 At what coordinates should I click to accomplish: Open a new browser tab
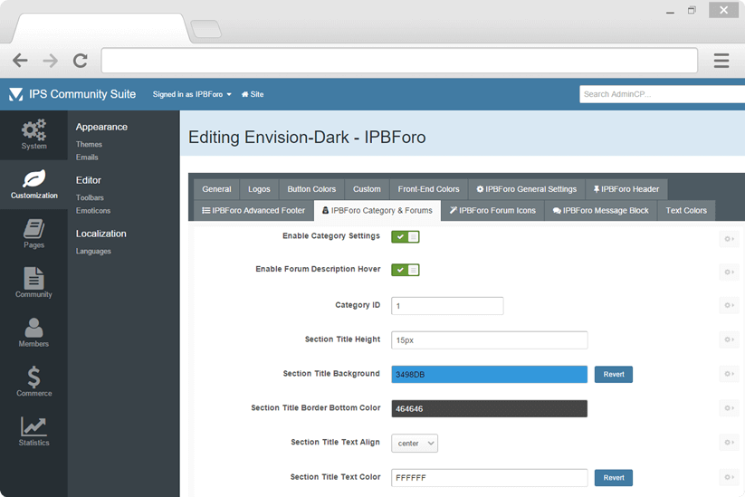(x=205, y=29)
